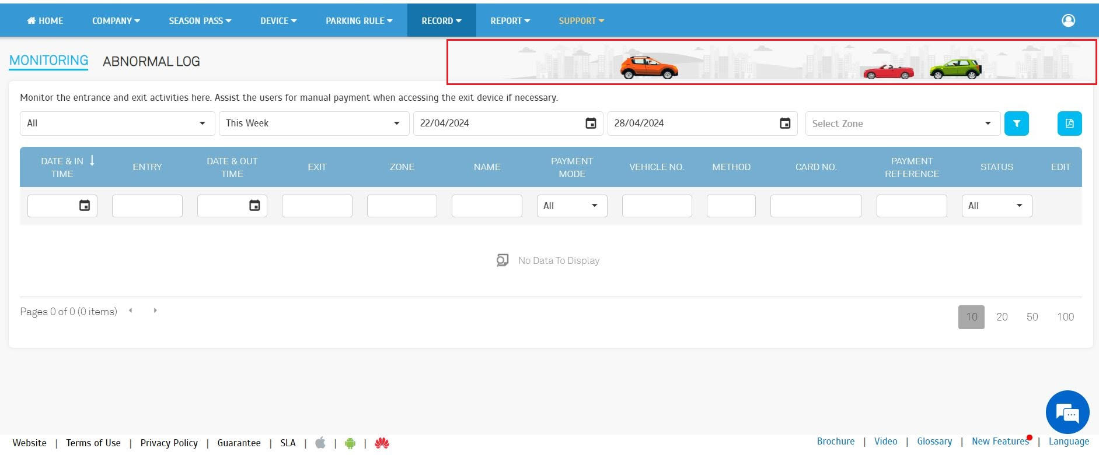This screenshot has height=455, width=1099.
Task: Click the New Features link
Action: tap(1000, 442)
